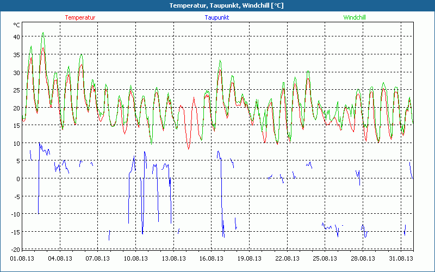Click the 40 value on the y-axis
Screen dimensions: 435x272
(16, 37)
